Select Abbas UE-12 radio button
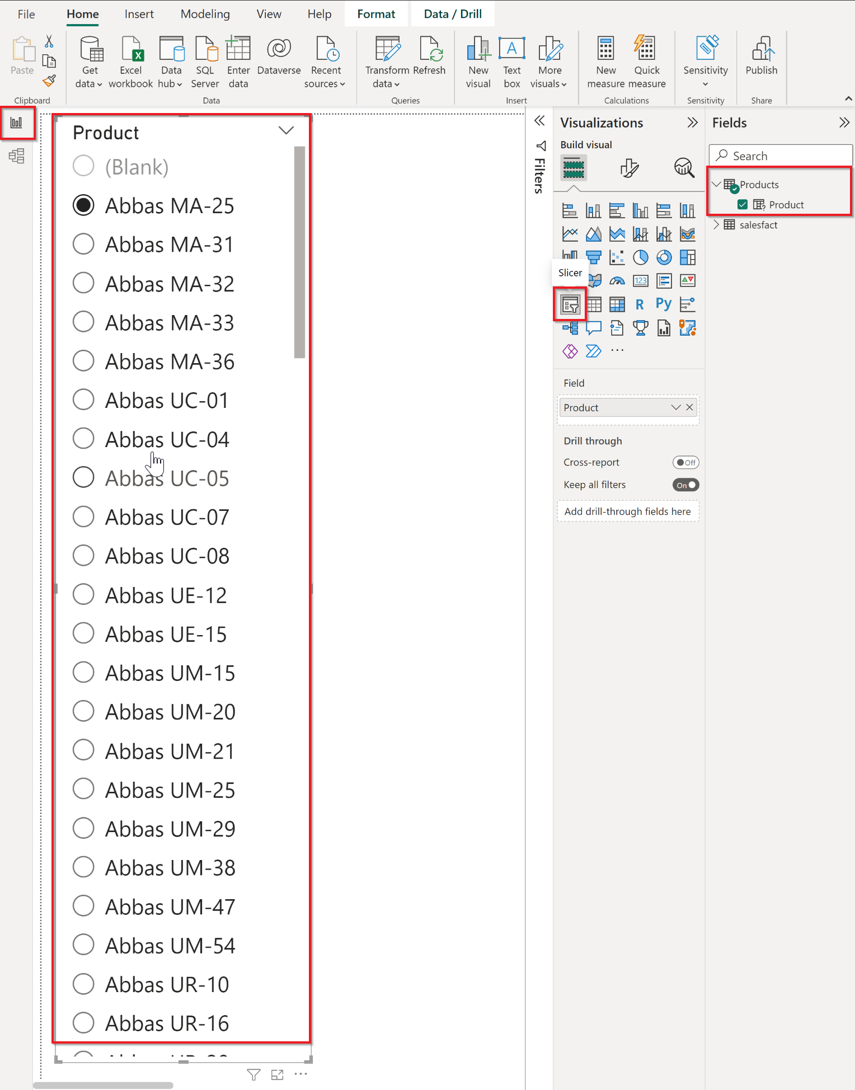The height and width of the screenshot is (1090, 855). tap(83, 594)
